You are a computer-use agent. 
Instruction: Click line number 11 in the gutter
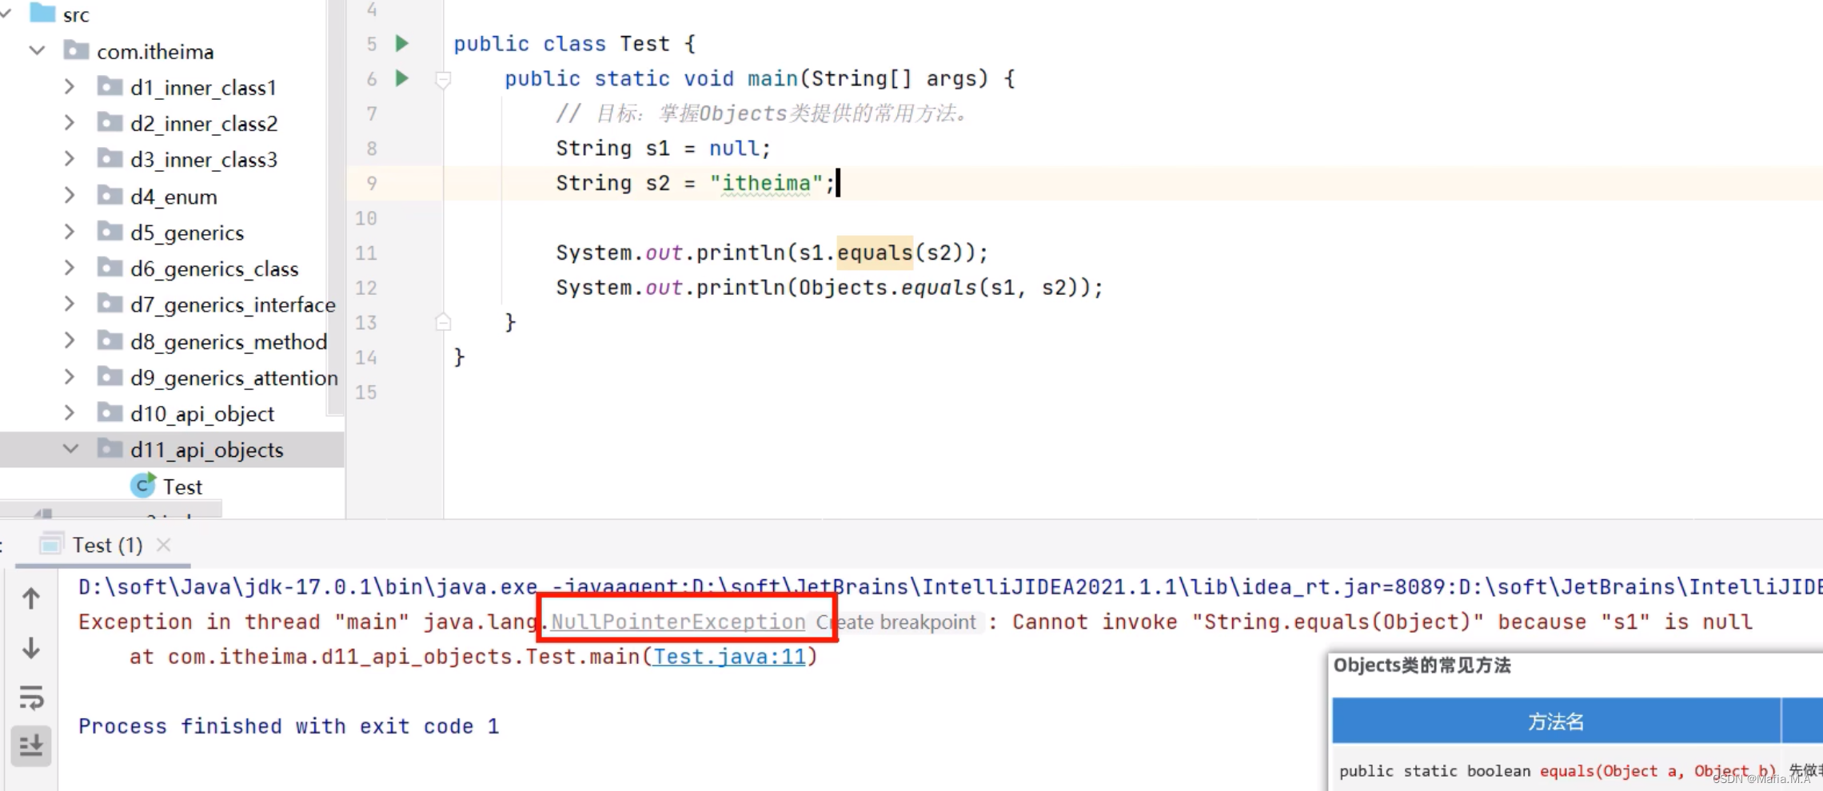coord(365,253)
